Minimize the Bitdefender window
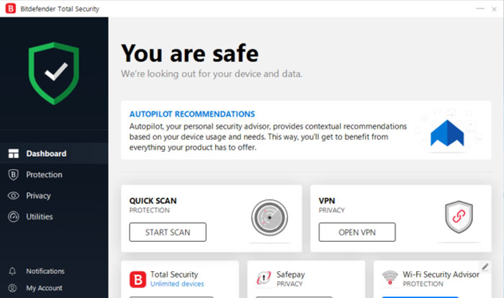 (460, 9)
